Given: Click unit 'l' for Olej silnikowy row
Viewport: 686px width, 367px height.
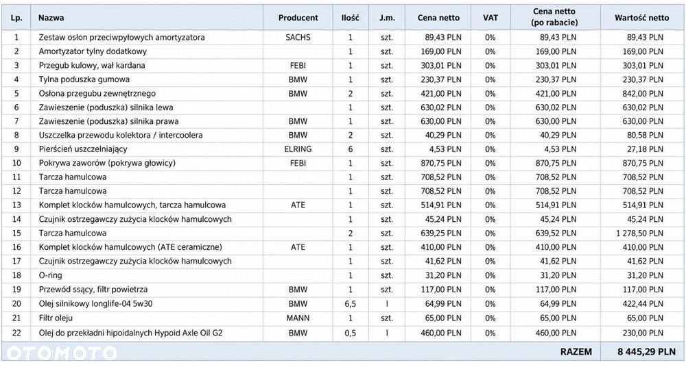Looking at the screenshot, I should coord(387,303).
